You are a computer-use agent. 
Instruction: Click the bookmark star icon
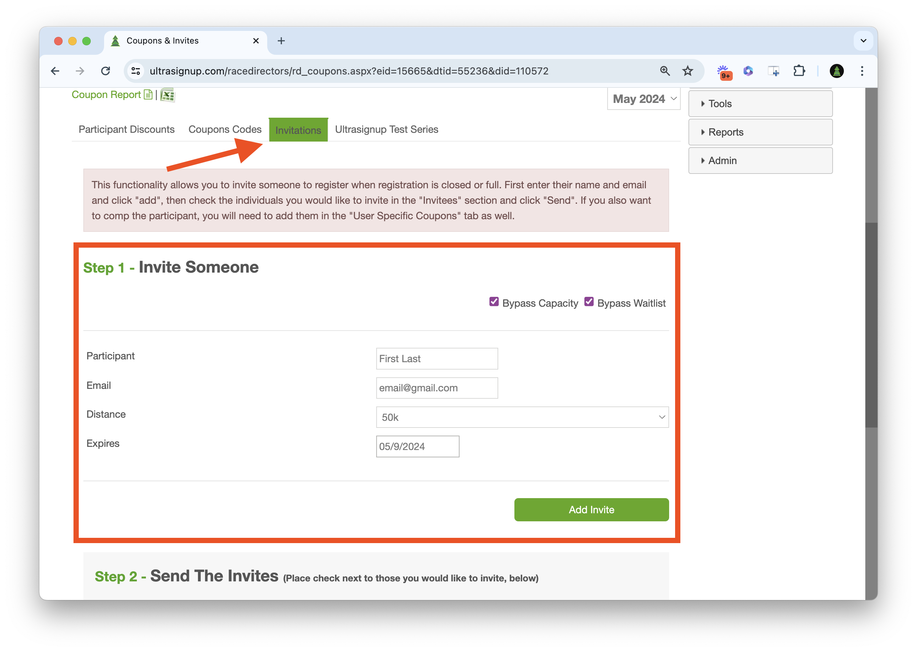pyautogui.click(x=687, y=71)
